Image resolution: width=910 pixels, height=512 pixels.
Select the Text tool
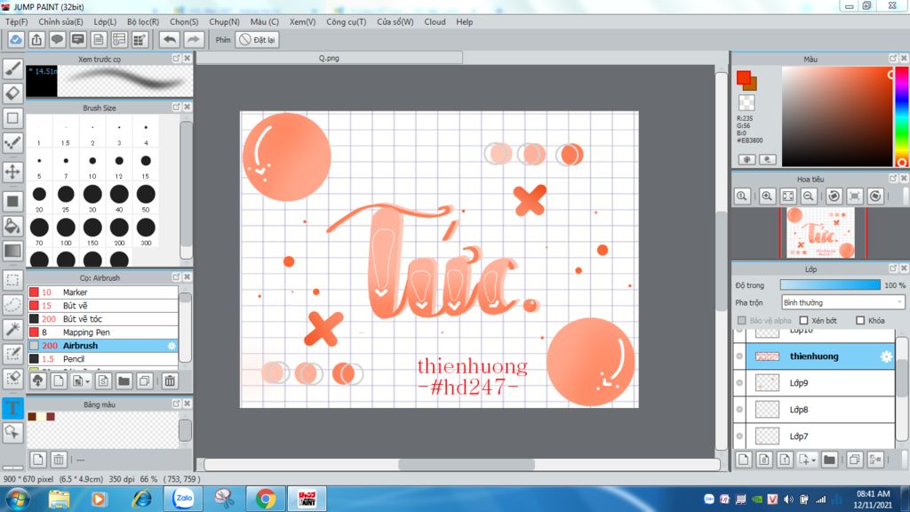point(12,408)
